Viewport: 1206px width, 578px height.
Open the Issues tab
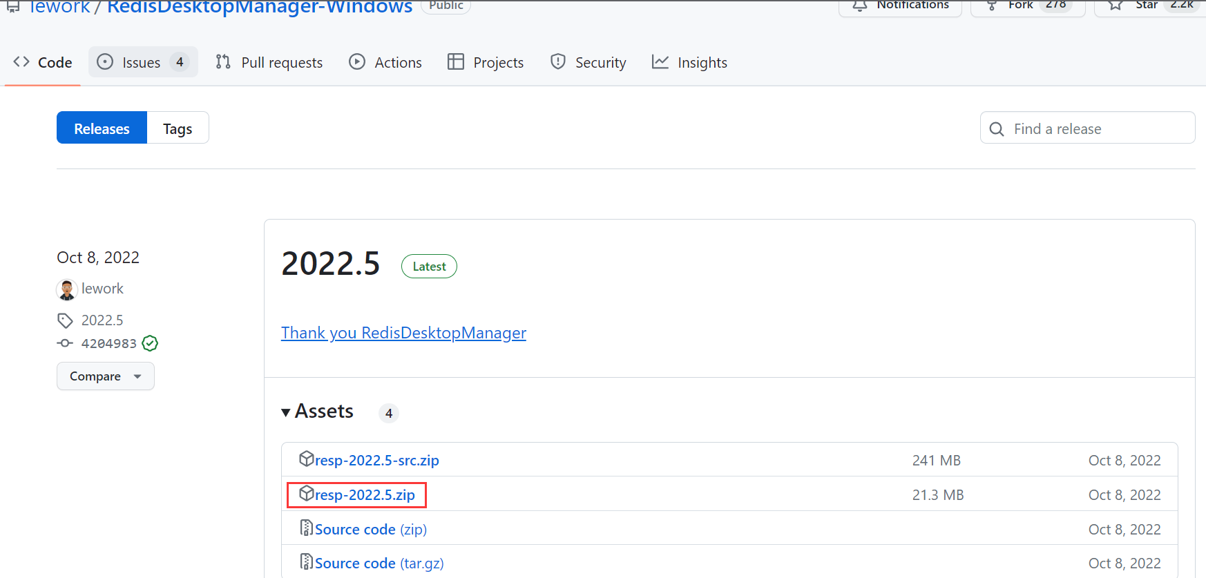click(x=143, y=62)
